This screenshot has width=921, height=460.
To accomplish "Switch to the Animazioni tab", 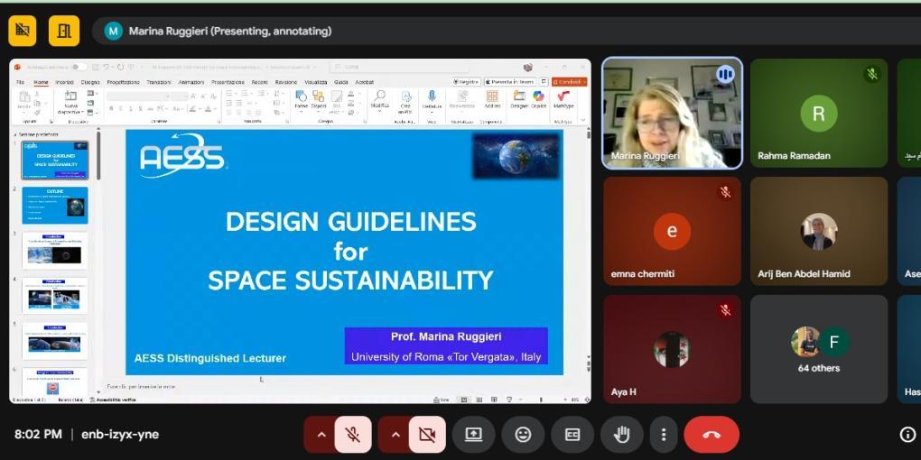I will (x=191, y=82).
